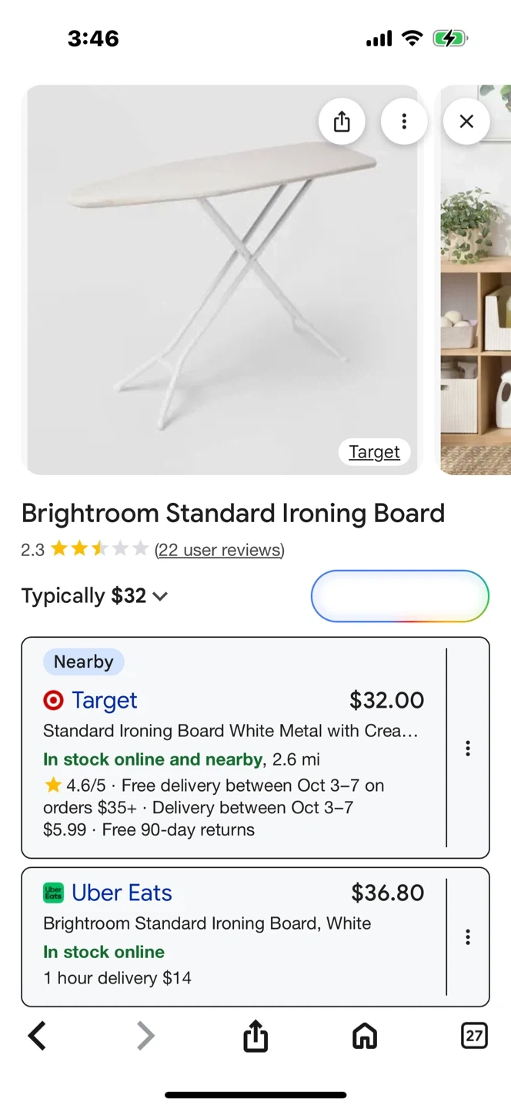This screenshot has height=1109, width=511.
Task: Open more options for Uber Eats listing
Action: point(467,936)
